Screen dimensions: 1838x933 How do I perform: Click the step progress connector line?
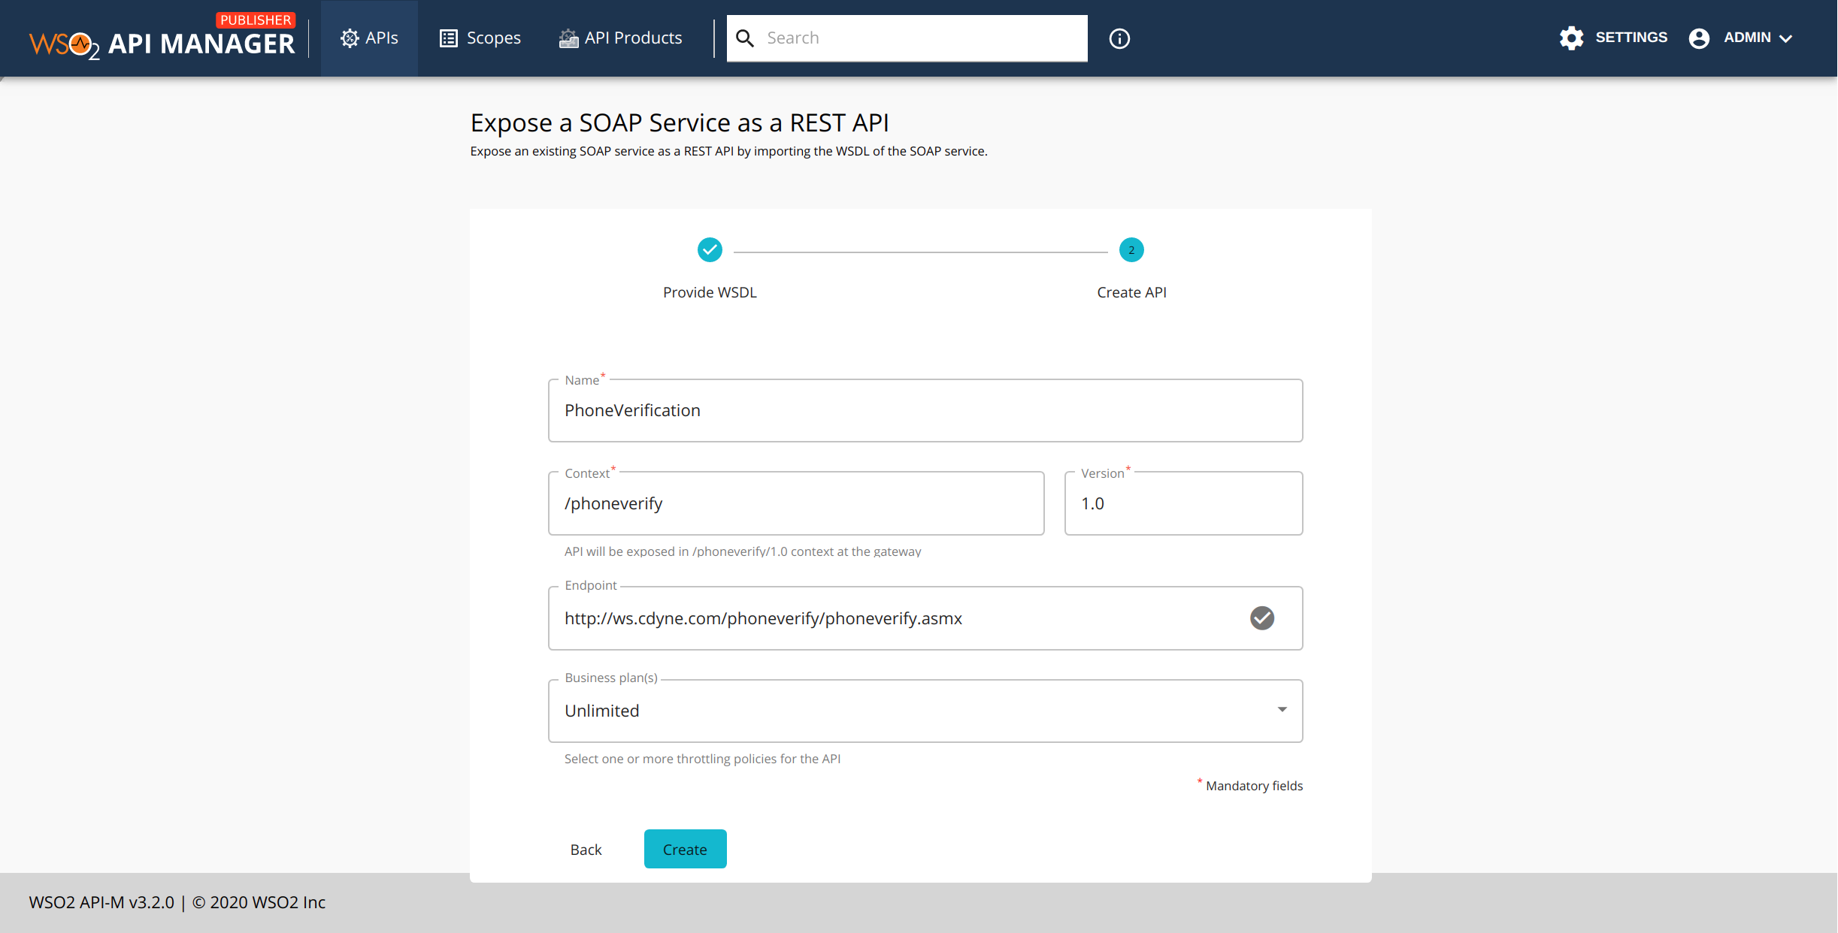pos(920,249)
